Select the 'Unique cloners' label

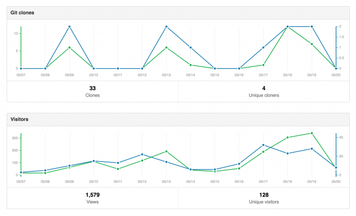point(264,95)
